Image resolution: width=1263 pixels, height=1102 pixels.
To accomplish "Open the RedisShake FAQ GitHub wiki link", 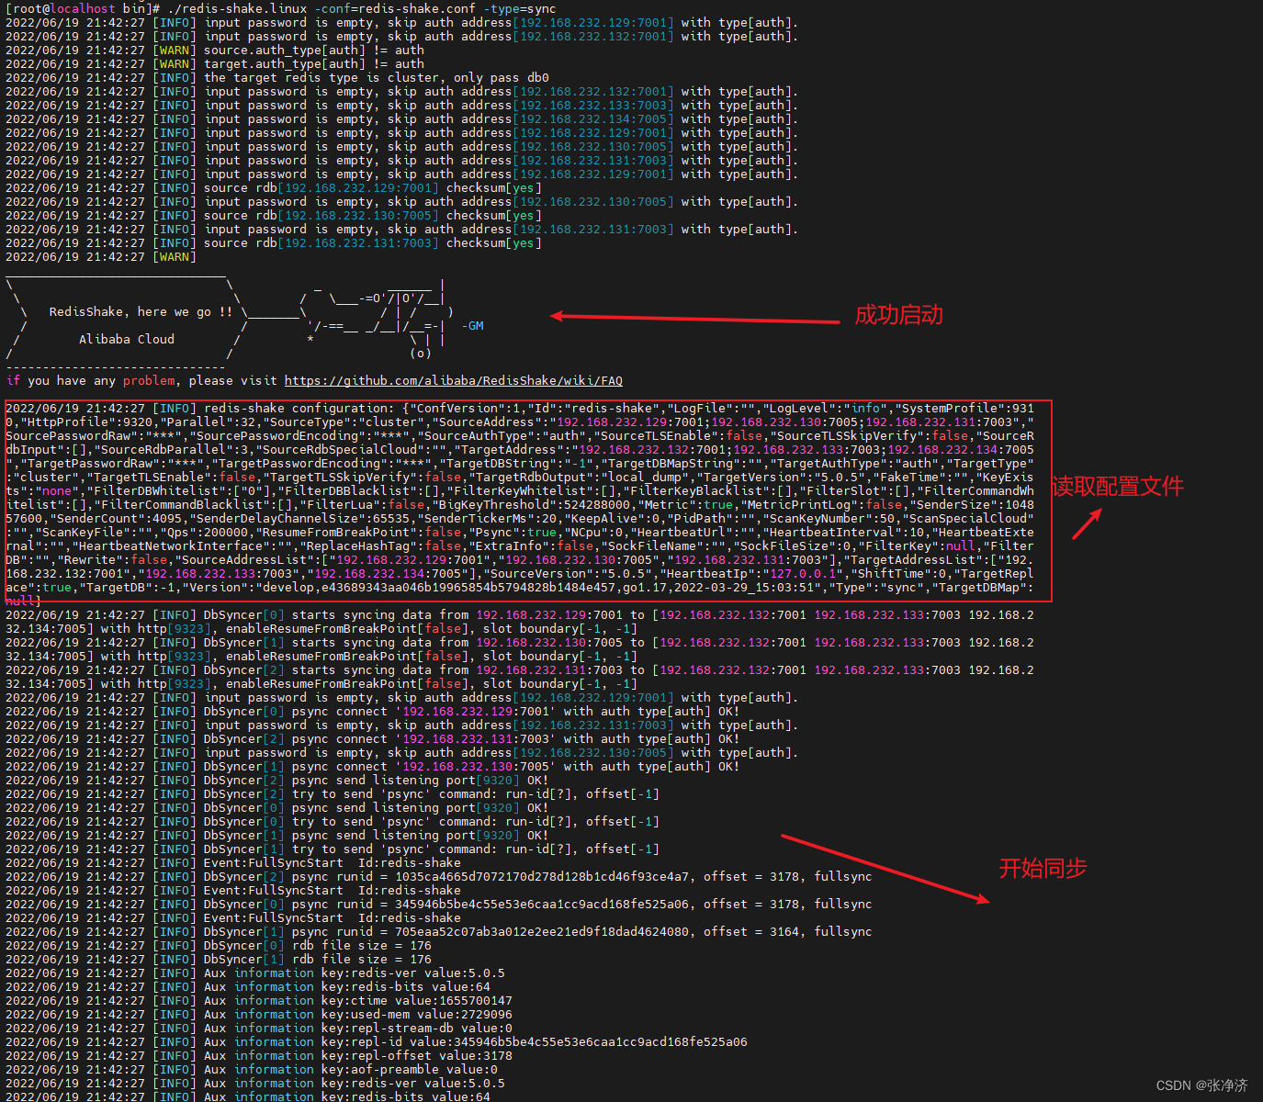I will pyautogui.click(x=454, y=380).
